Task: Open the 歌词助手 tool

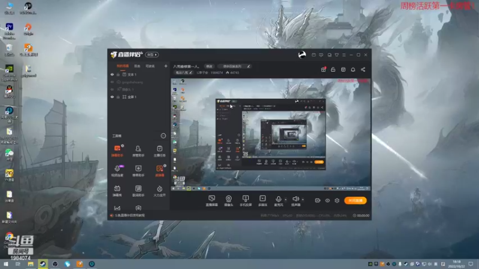Action: [x=138, y=191]
